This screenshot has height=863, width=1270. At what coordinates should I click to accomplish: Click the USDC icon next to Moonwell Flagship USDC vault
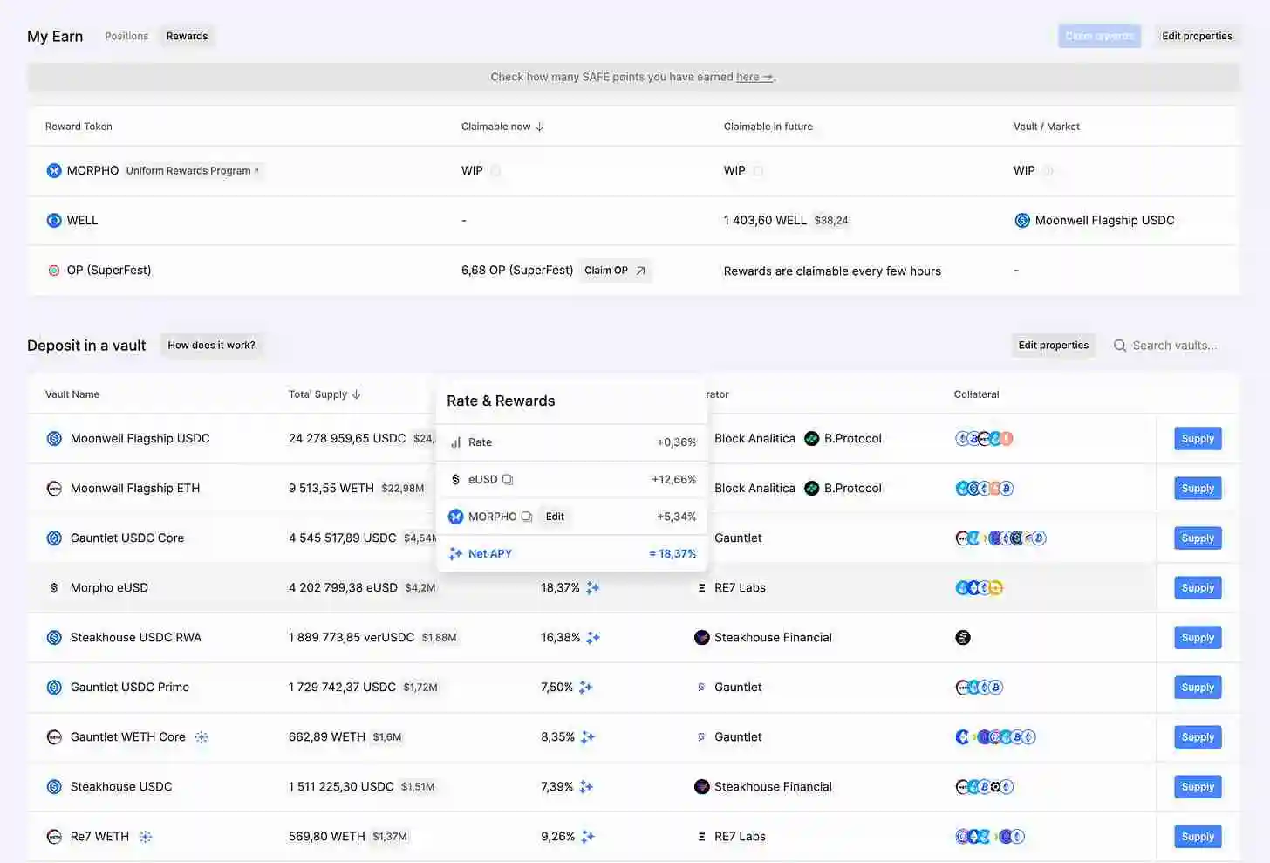point(54,438)
